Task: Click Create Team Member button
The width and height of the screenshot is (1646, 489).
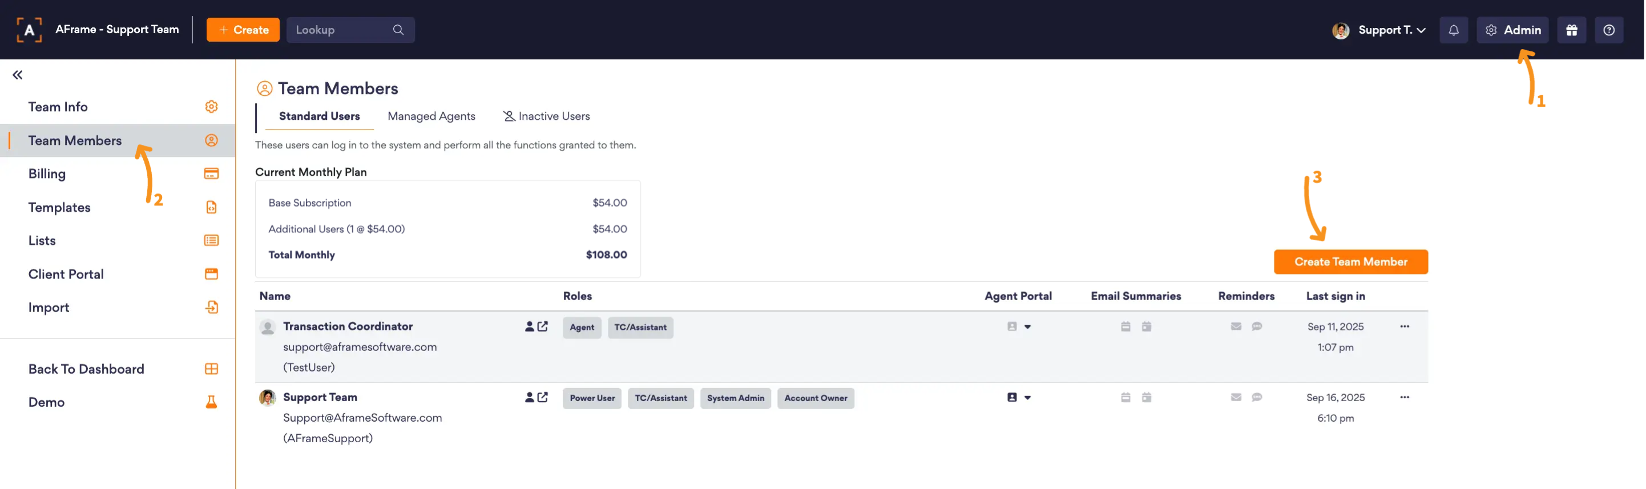Action: pos(1350,262)
